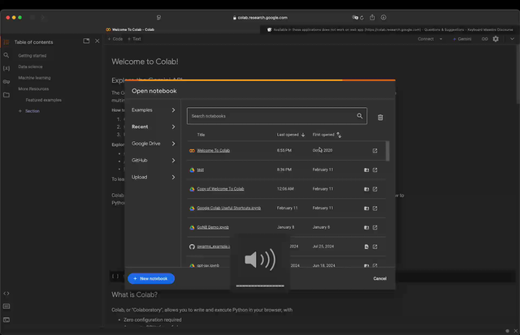Show GoNB Demo in Drive icon
Screen dimensions: 520x335
pyautogui.click(x=366, y=227)
